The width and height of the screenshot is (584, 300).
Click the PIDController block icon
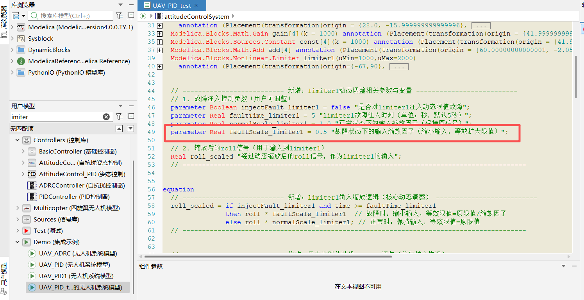[x=32, y=196]
